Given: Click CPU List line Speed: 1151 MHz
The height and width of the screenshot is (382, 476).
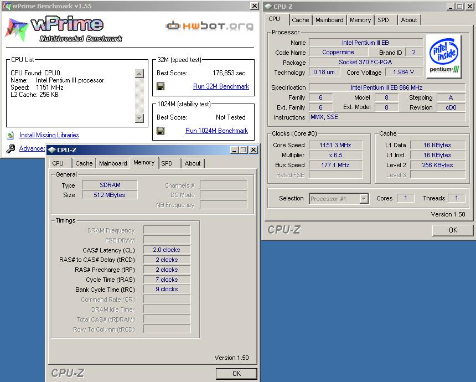Looking at the screenshot, I should [x=37, y=88].
